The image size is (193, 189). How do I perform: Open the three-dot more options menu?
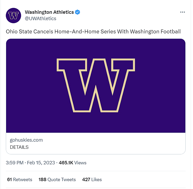182,12
